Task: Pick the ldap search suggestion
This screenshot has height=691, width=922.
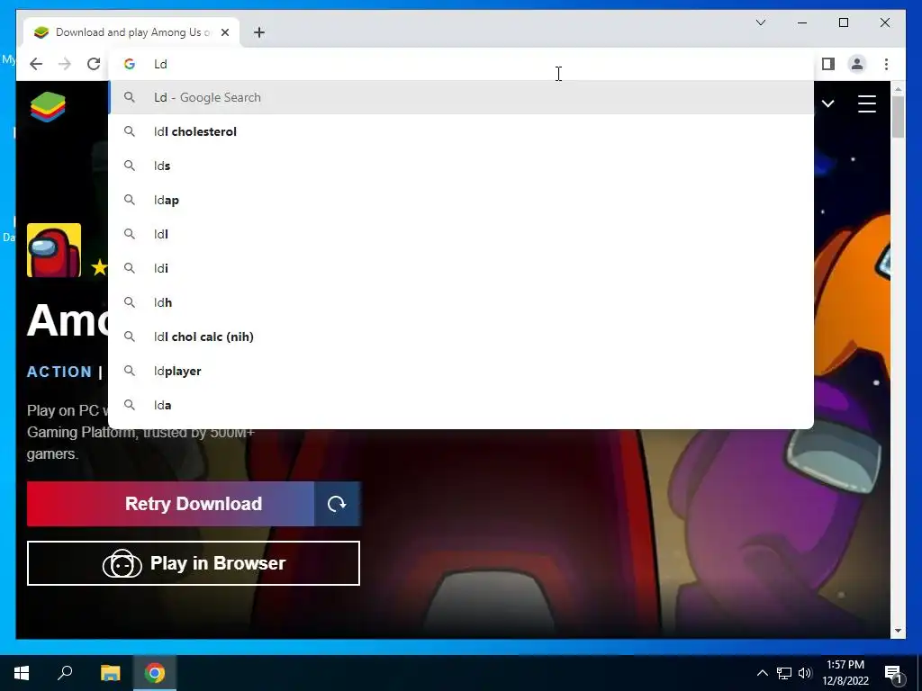Action: 461,200
